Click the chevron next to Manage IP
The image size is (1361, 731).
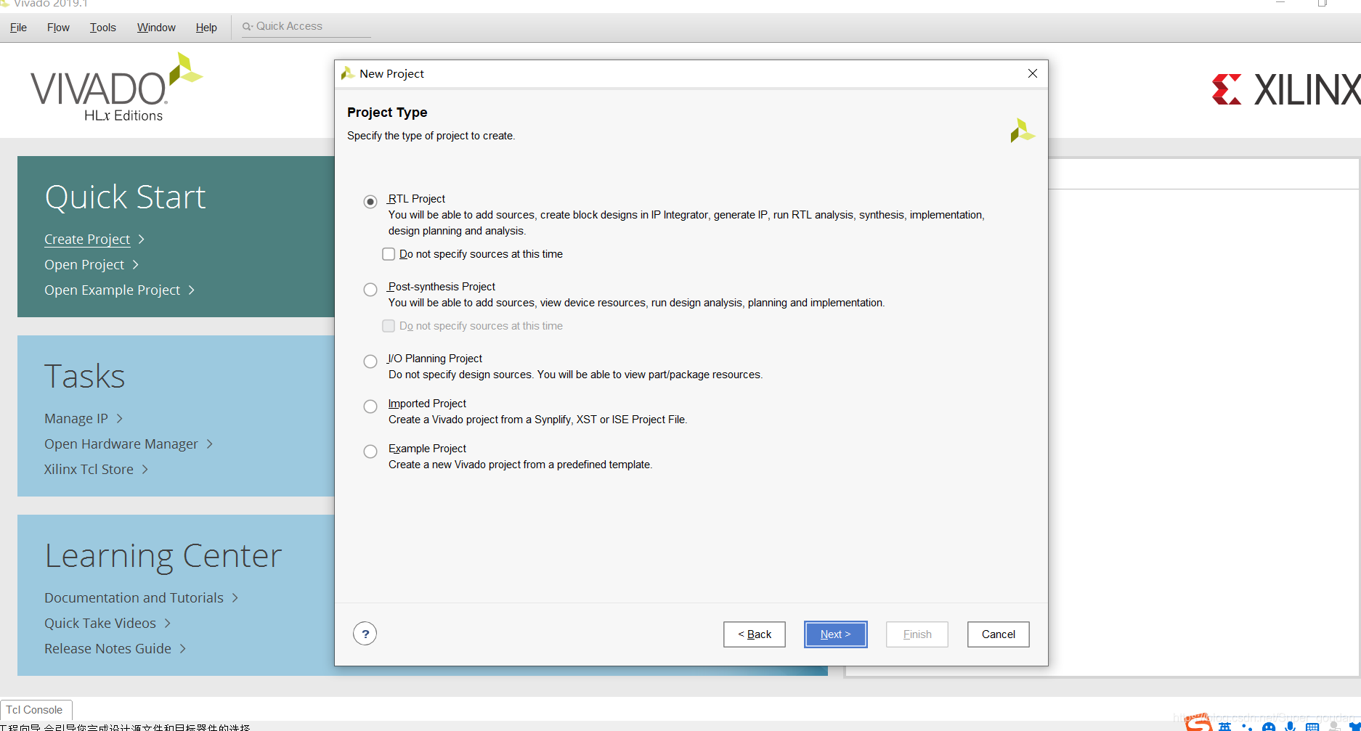tap(120, 419)
